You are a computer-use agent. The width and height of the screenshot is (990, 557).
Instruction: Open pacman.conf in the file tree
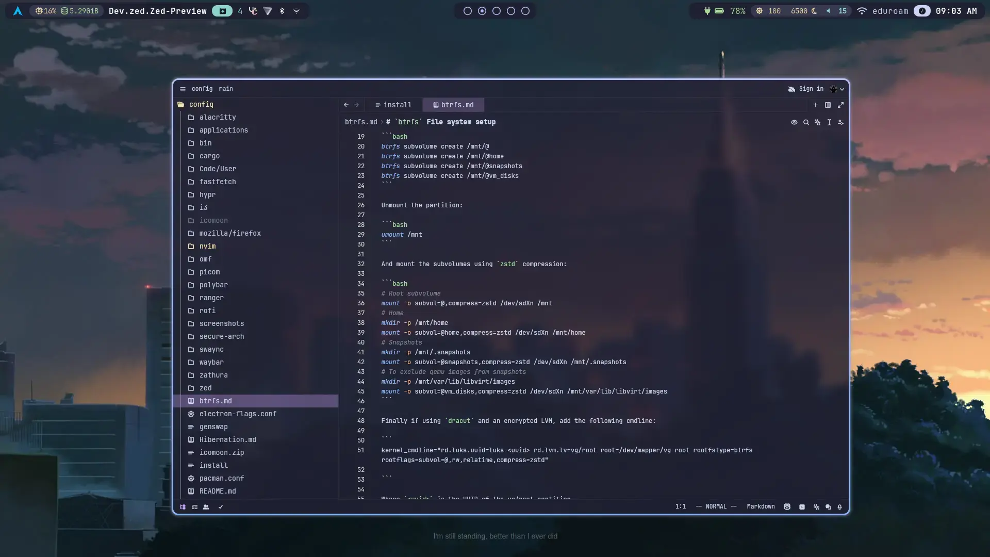click(x=256, y=478)
